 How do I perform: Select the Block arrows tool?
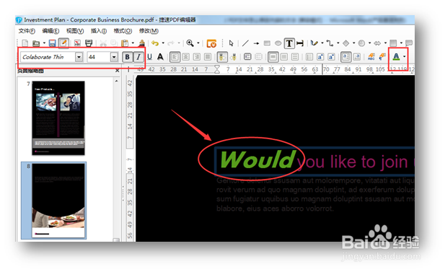(x=377, y=43)
